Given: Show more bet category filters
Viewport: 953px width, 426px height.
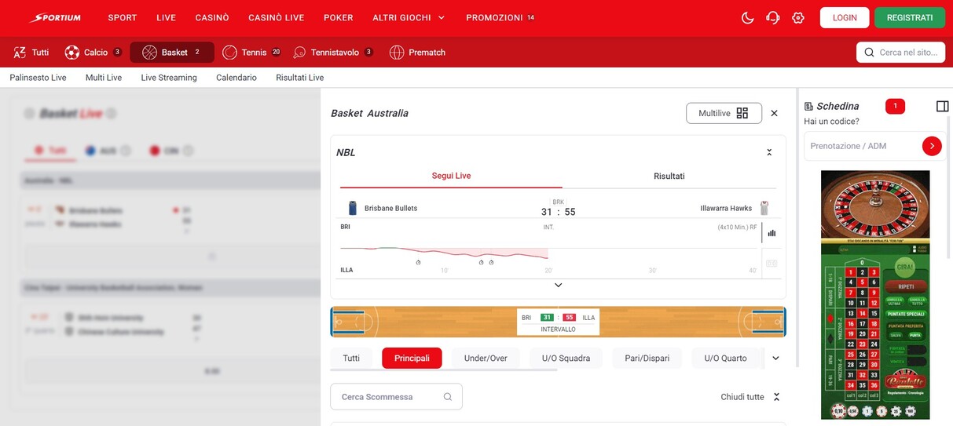Looking at the screenshot, I should (775, 359).
